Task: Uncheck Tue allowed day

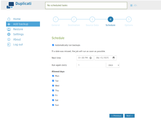Action: pos(53,81)
